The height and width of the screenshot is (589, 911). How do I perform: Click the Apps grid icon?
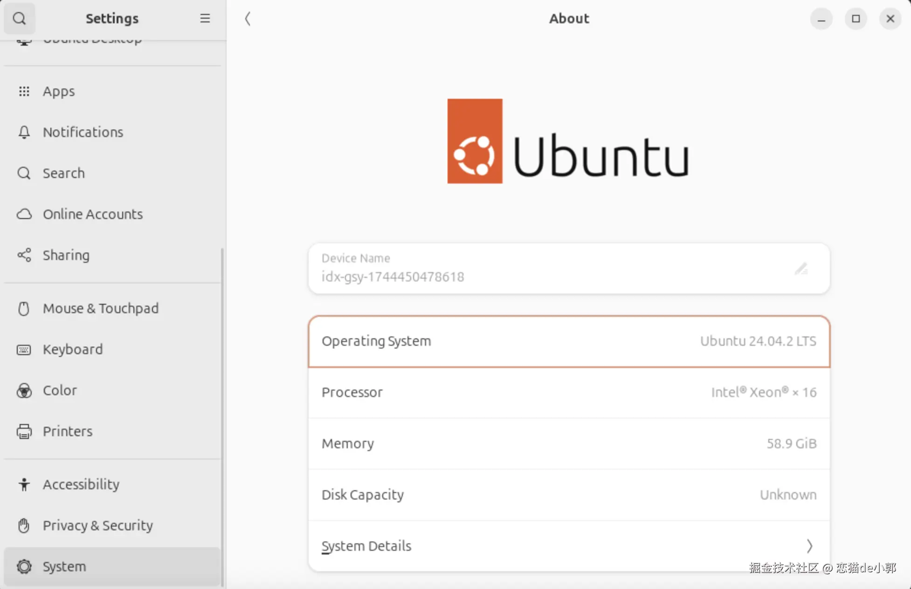(24, 91)
